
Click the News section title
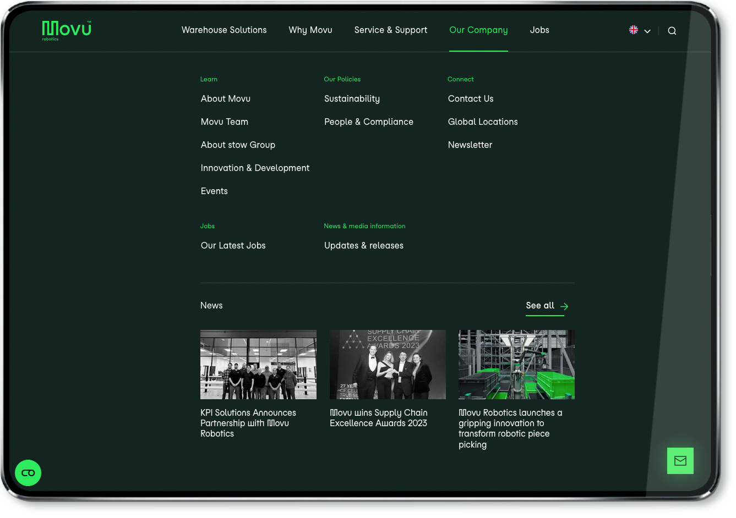coord(211,306)
